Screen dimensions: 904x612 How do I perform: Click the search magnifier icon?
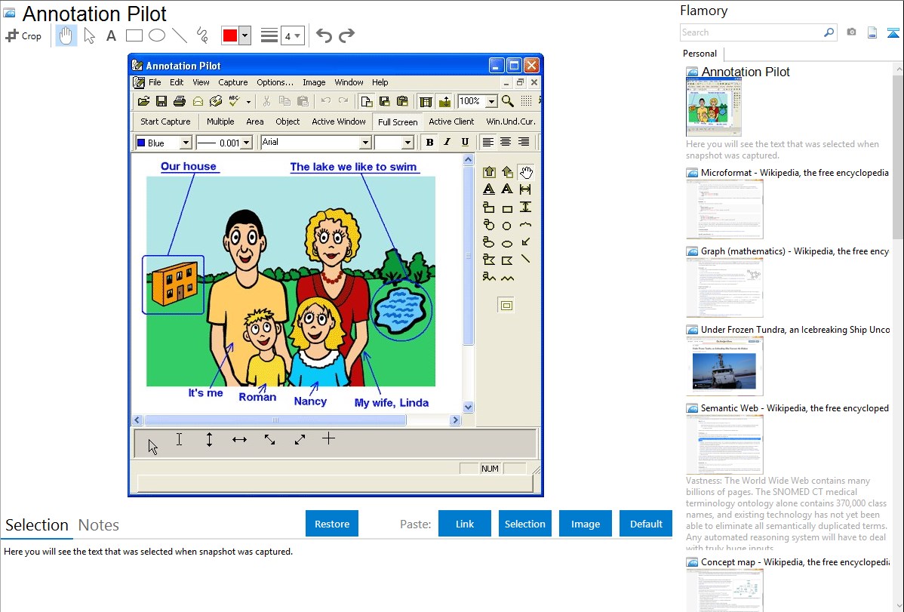point(829,32)
